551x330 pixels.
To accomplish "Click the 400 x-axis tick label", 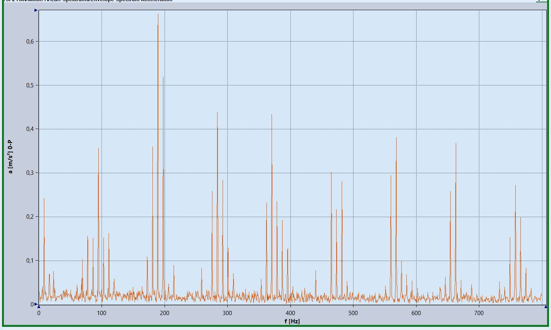I will (x=290, y=313).
